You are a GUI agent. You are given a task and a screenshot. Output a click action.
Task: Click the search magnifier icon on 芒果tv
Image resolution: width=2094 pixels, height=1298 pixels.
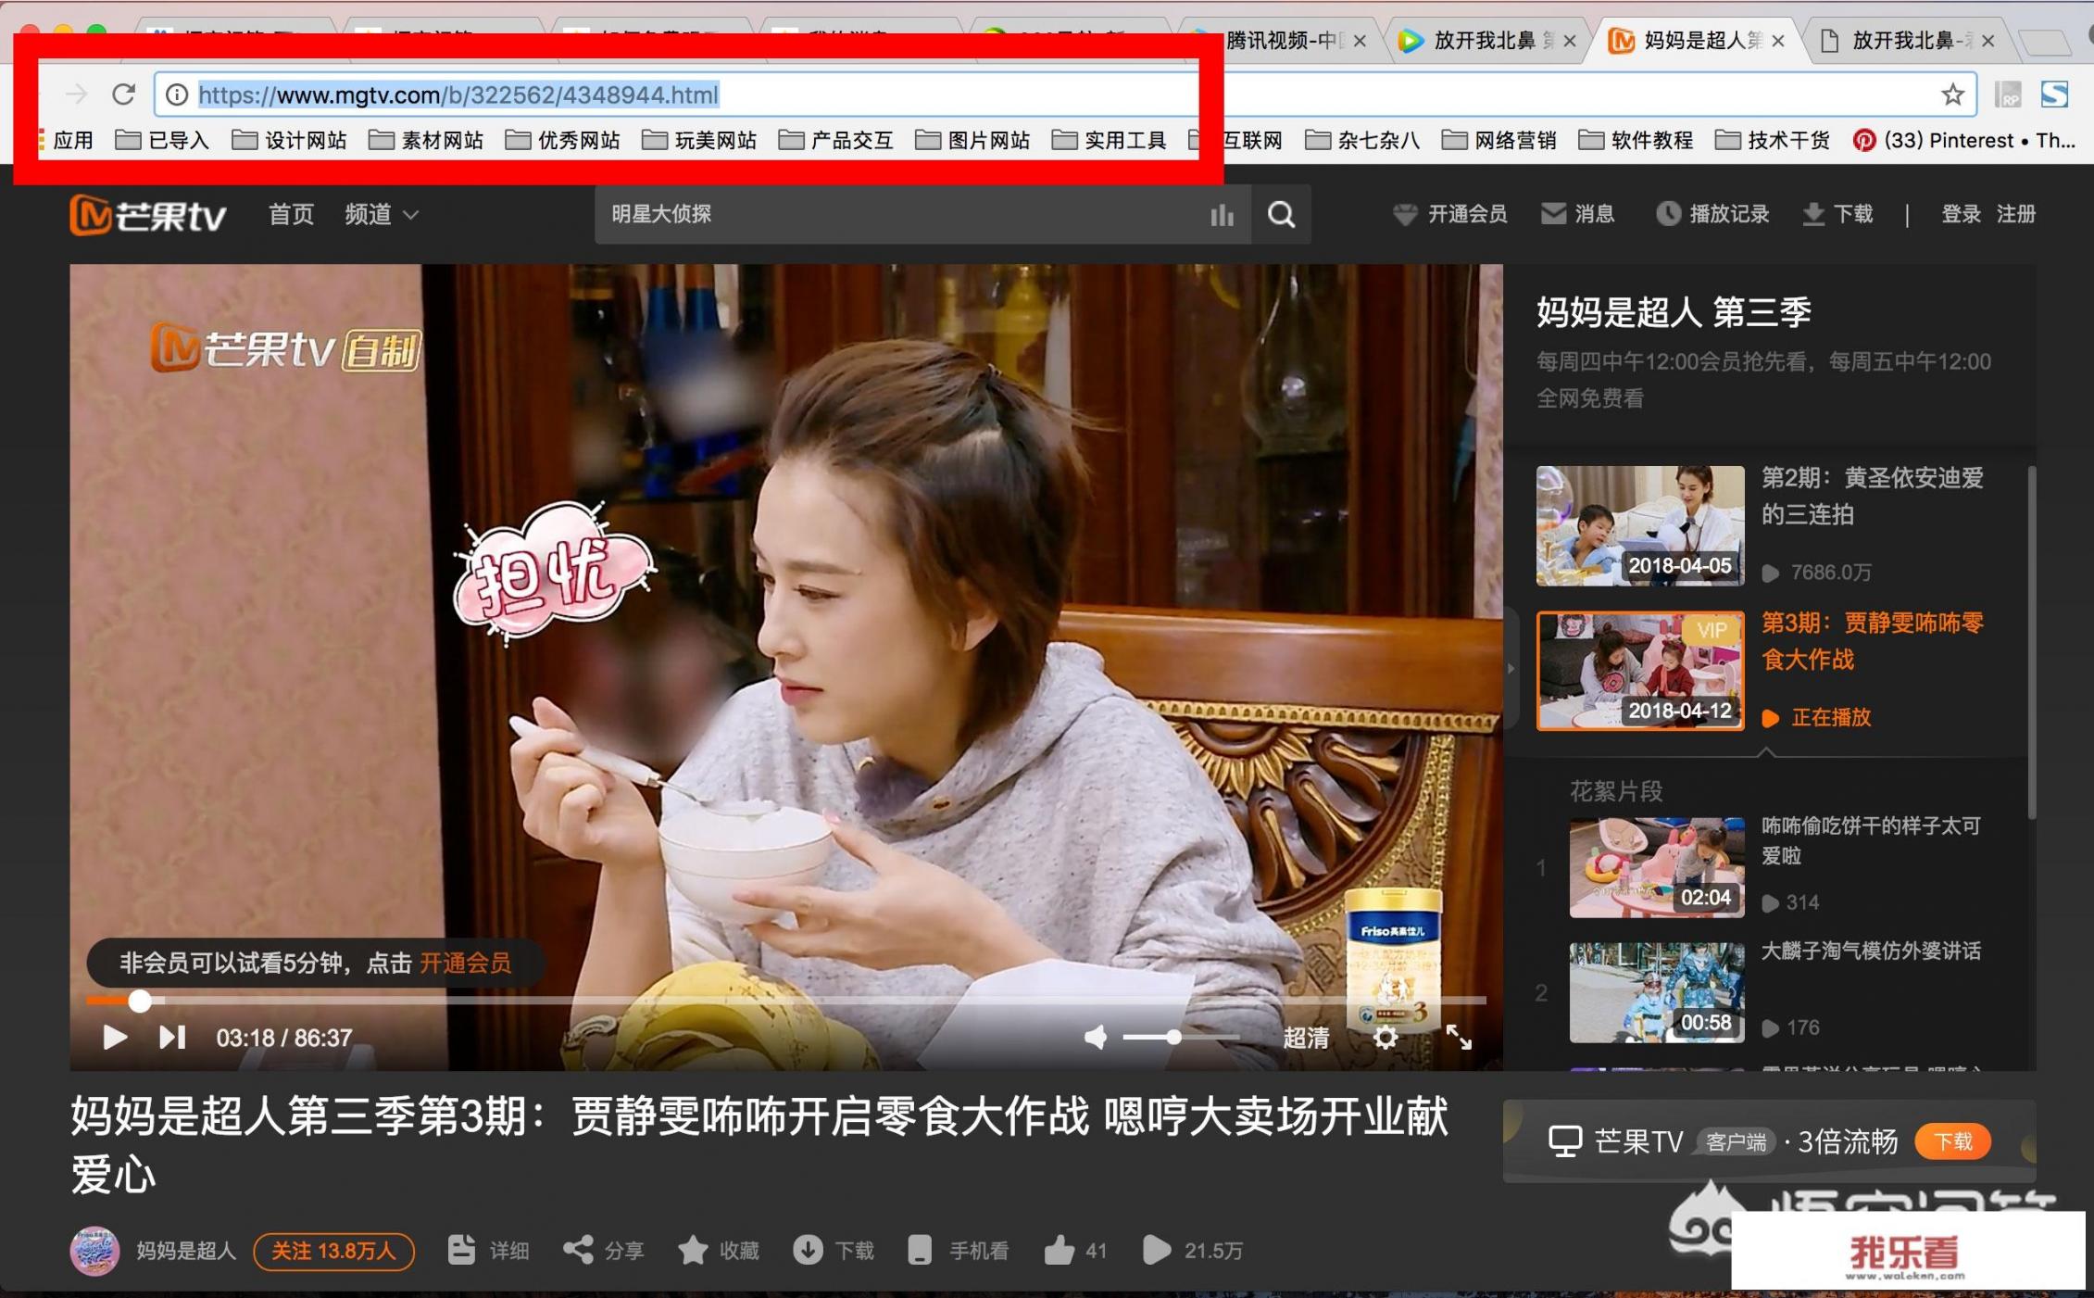(x=1281, y=214)
